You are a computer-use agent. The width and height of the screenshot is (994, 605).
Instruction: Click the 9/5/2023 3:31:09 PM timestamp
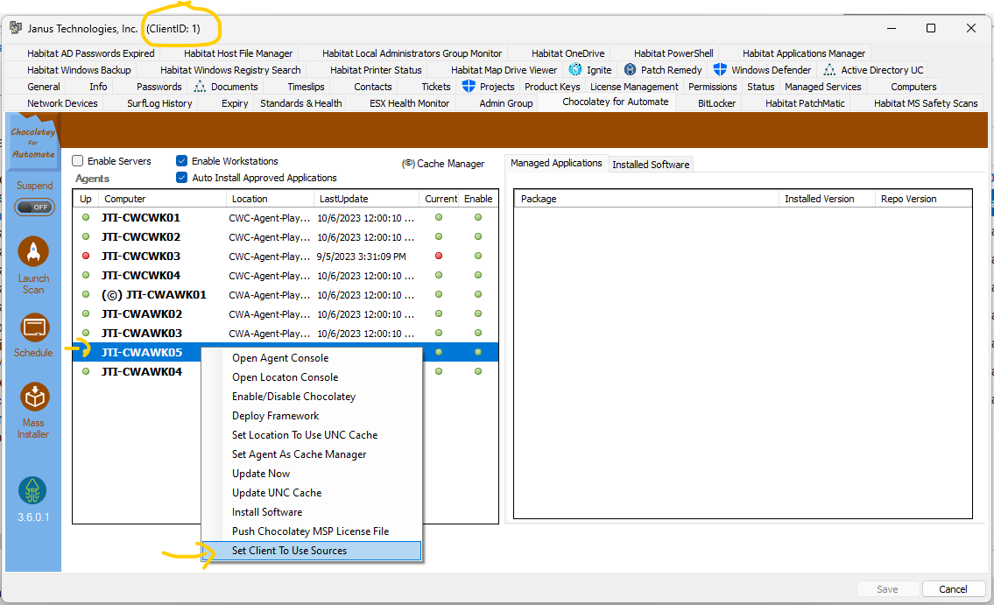(362, 257)
